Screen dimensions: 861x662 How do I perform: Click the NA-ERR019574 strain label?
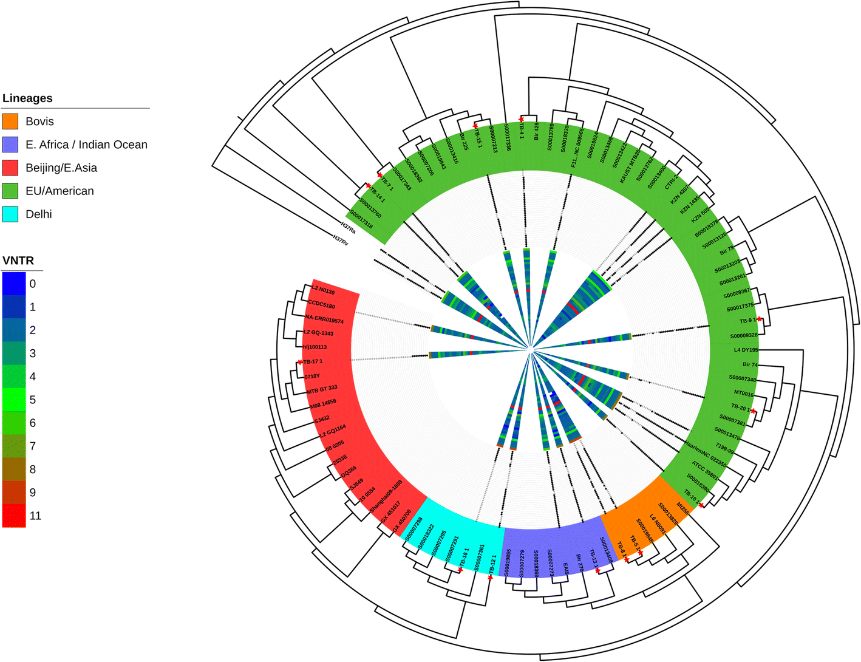325,319
